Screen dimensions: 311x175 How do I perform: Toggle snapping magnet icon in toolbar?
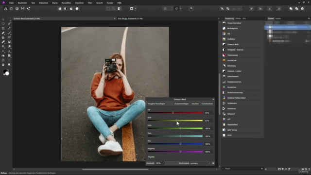[x=176, y=9]
